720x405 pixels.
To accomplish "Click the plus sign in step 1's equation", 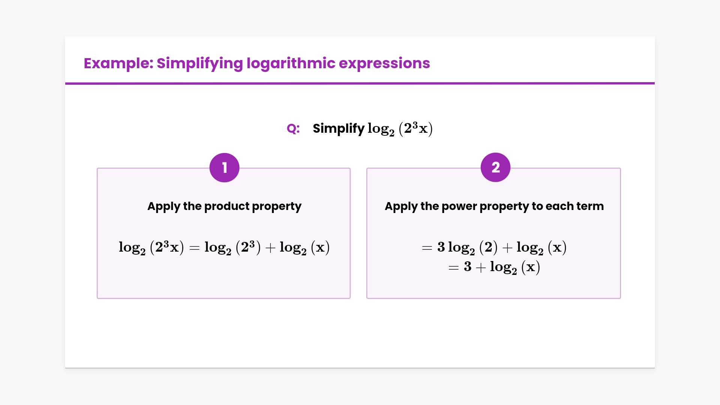I will pyautogui.click(x=270, y=248).
